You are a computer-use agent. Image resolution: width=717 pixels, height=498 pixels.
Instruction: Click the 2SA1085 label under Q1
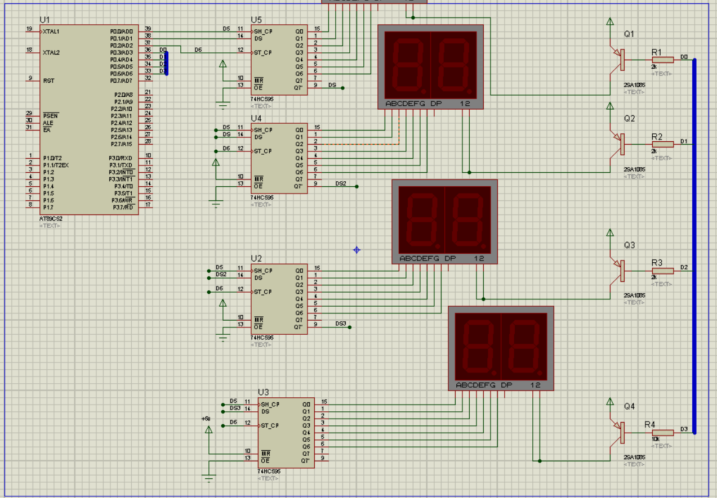point(634,85)
